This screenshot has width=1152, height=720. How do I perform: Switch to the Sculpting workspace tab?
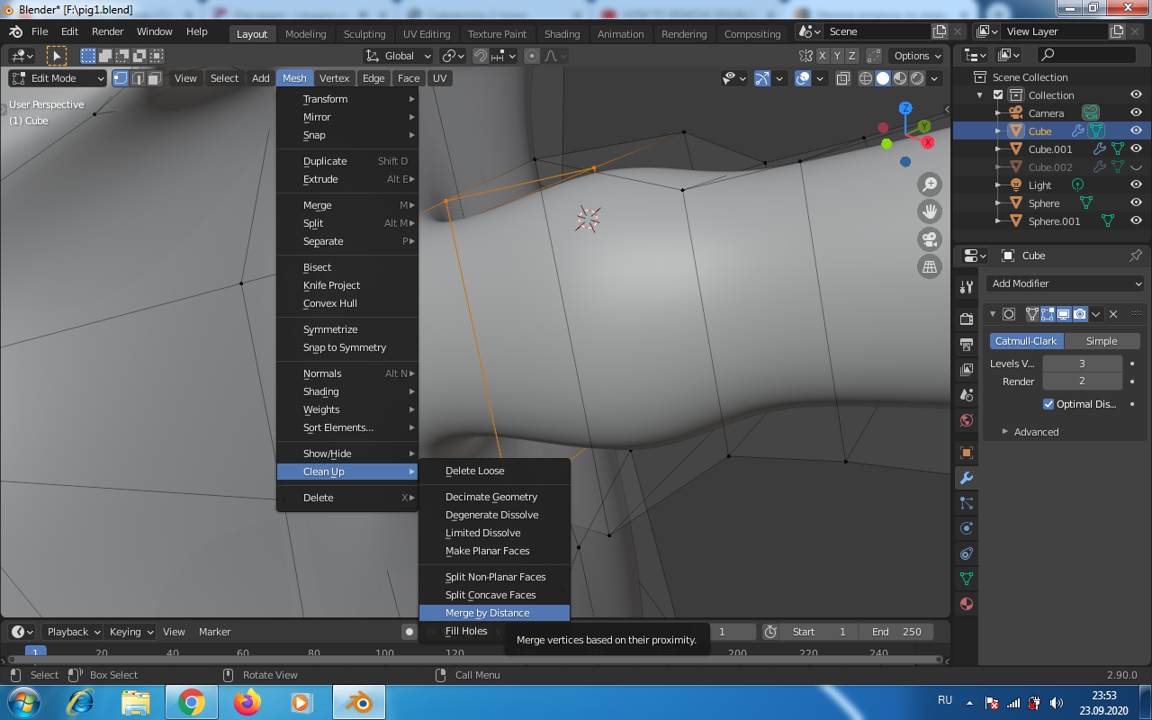point(364,34)
